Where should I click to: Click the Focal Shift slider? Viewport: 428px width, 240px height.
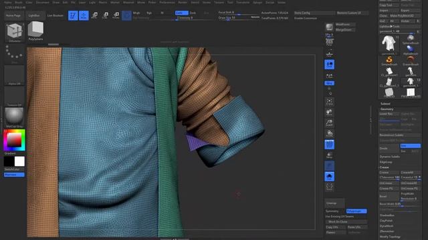239,13
